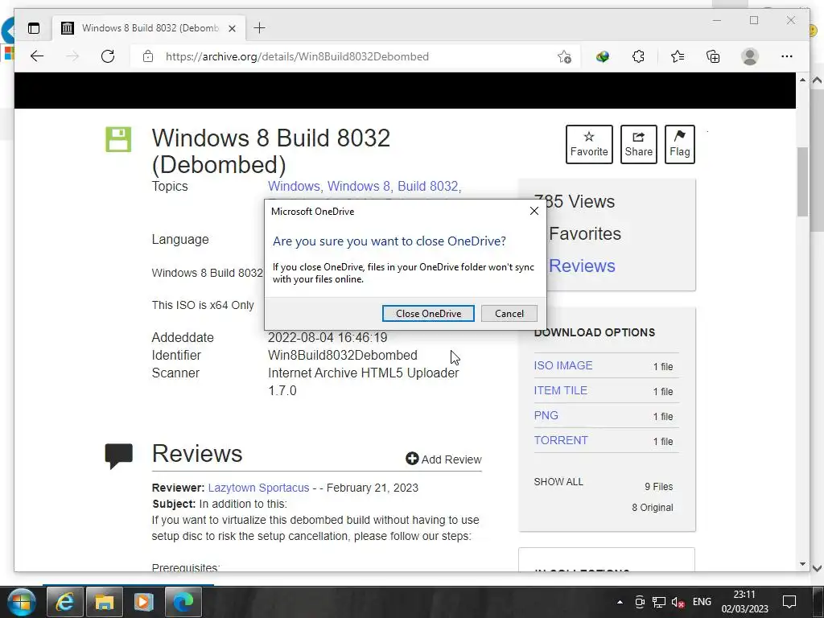Screen dimensions: 824x618
Task: Click the page scrollbar down arrow
Action: [x=802, y=564]
